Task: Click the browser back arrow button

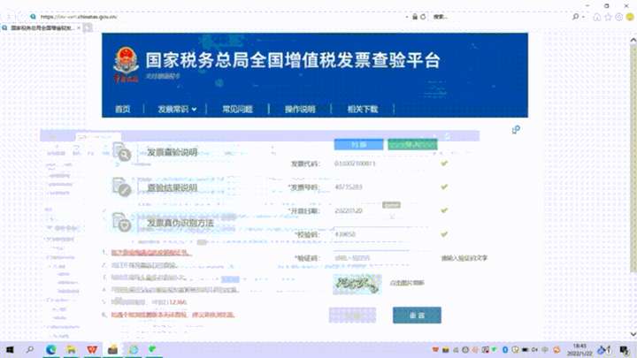Action: point(9,17)
